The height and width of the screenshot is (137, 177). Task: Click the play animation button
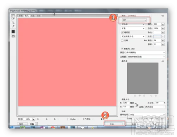tap(152, 119)
